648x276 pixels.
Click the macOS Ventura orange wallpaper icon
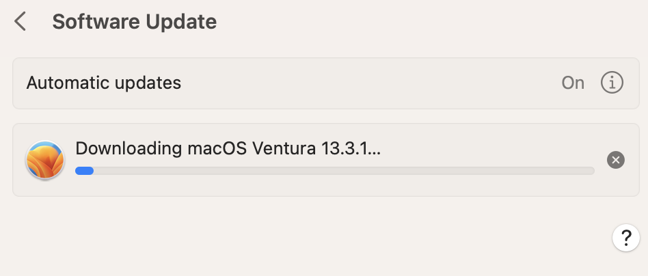(x=45, y=160)
